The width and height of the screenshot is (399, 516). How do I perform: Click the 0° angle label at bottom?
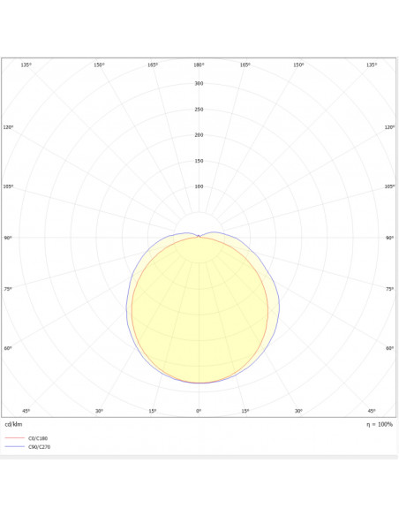pos(199,411)
